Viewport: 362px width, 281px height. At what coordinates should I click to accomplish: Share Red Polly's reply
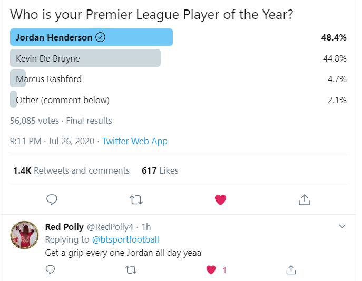291,270
